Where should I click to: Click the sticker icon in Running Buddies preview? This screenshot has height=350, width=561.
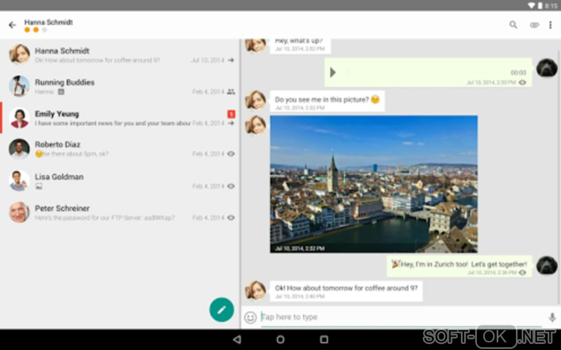pos(61,92)
